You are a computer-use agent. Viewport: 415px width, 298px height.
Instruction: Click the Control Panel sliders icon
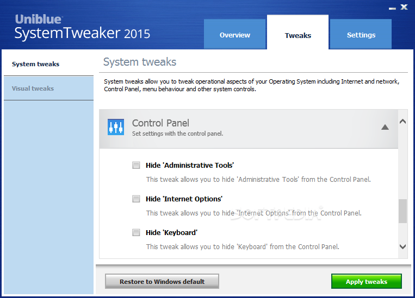[116, 127]
